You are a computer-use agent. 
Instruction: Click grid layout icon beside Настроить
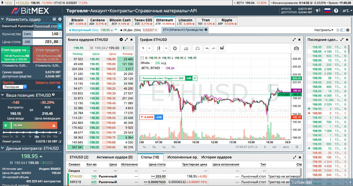point(347,30)
